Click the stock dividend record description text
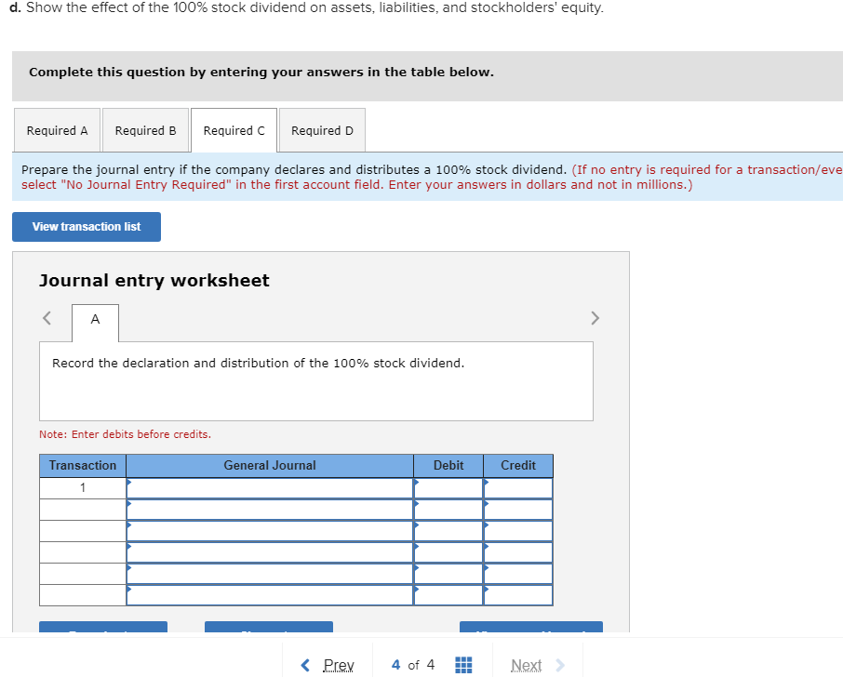The height and width of the screenshot is (677, 843). pyautogui.click(x=258, y=364)
